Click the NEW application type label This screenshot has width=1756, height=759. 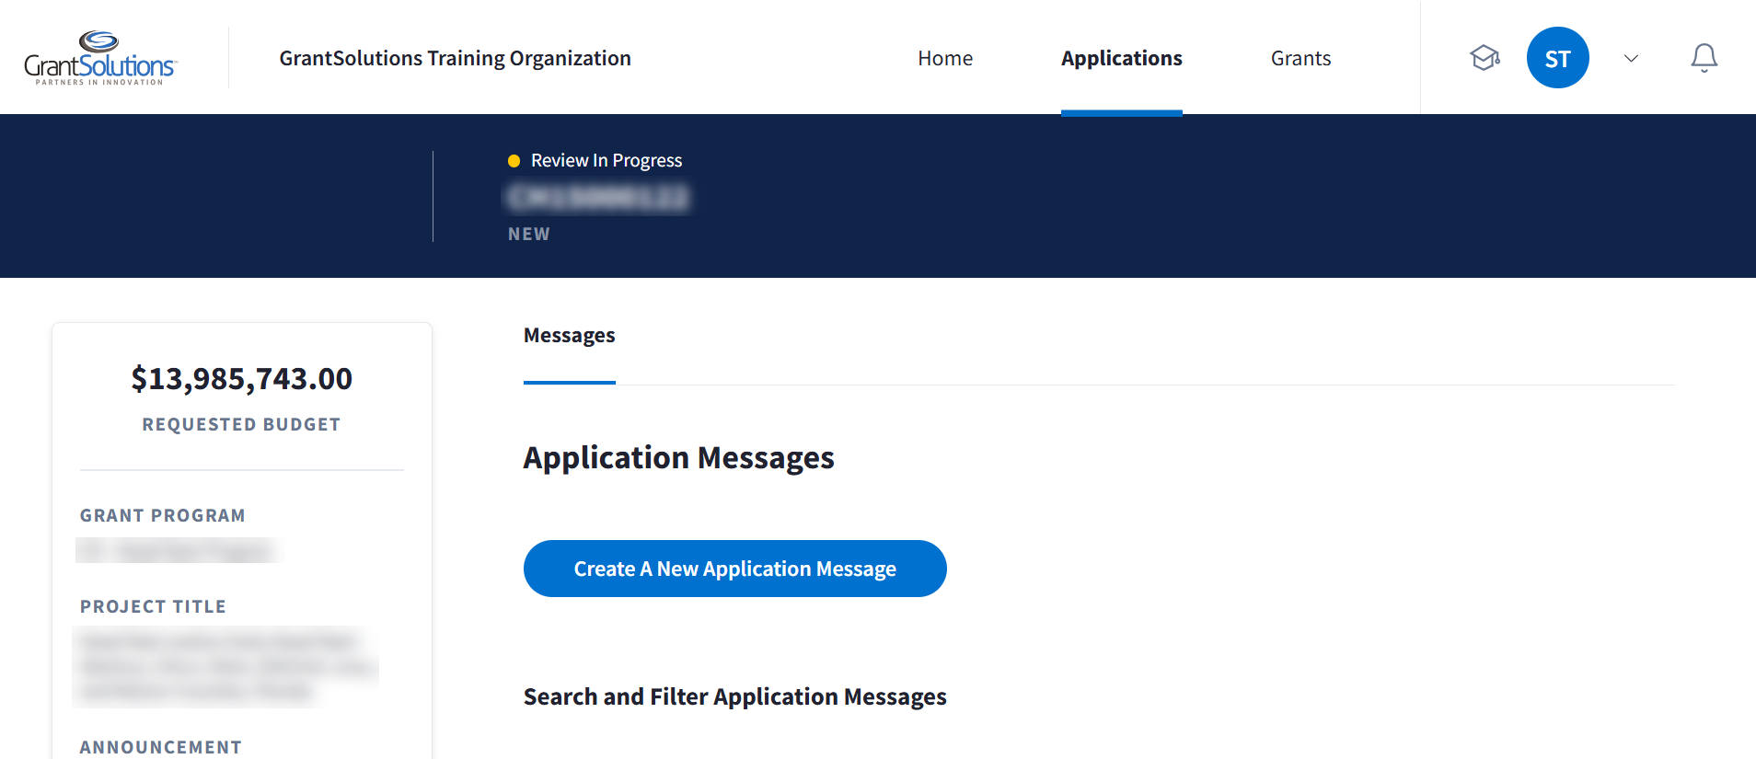529,235
